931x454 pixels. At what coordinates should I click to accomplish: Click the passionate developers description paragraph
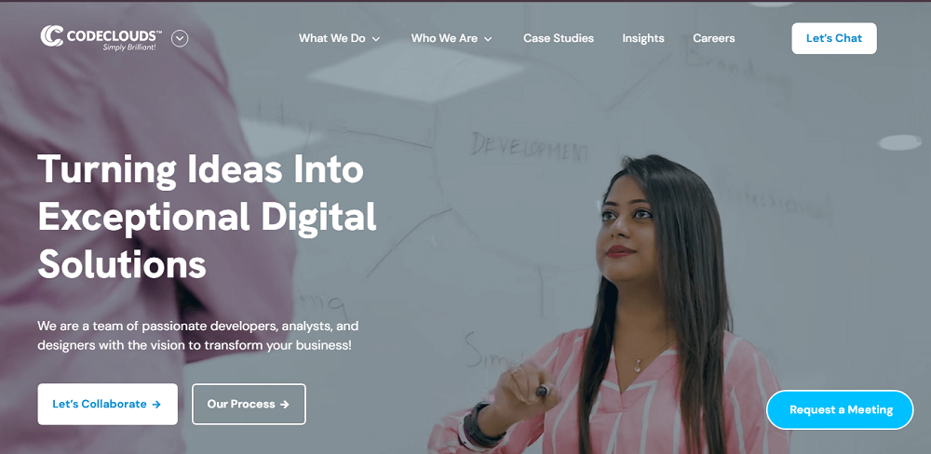coord(197,335)
